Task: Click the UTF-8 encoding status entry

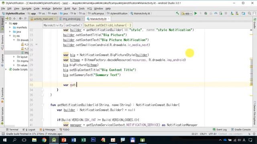Action: click(212, 134)
